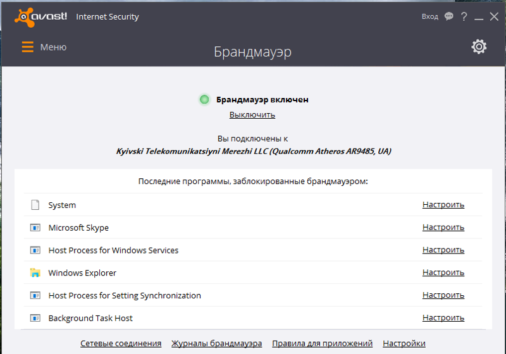Click the Internet Security product label
506x354 pixels.
108,17
